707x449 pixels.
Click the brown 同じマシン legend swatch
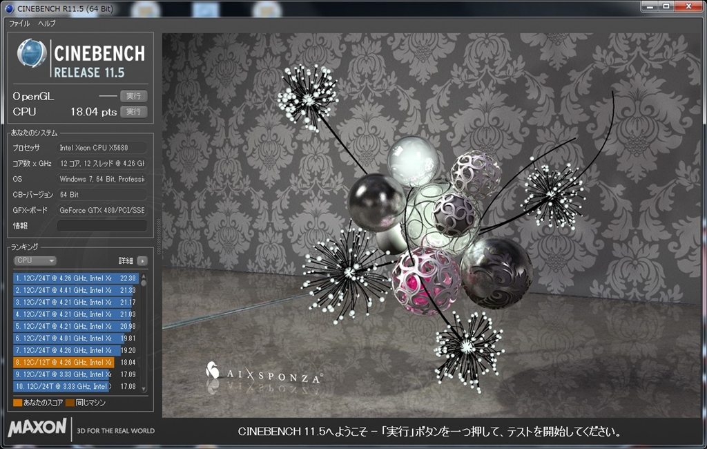click(70, 403)
